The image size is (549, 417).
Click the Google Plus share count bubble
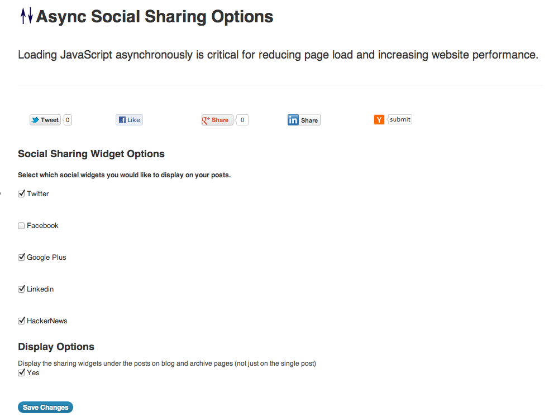click(242, 120)
